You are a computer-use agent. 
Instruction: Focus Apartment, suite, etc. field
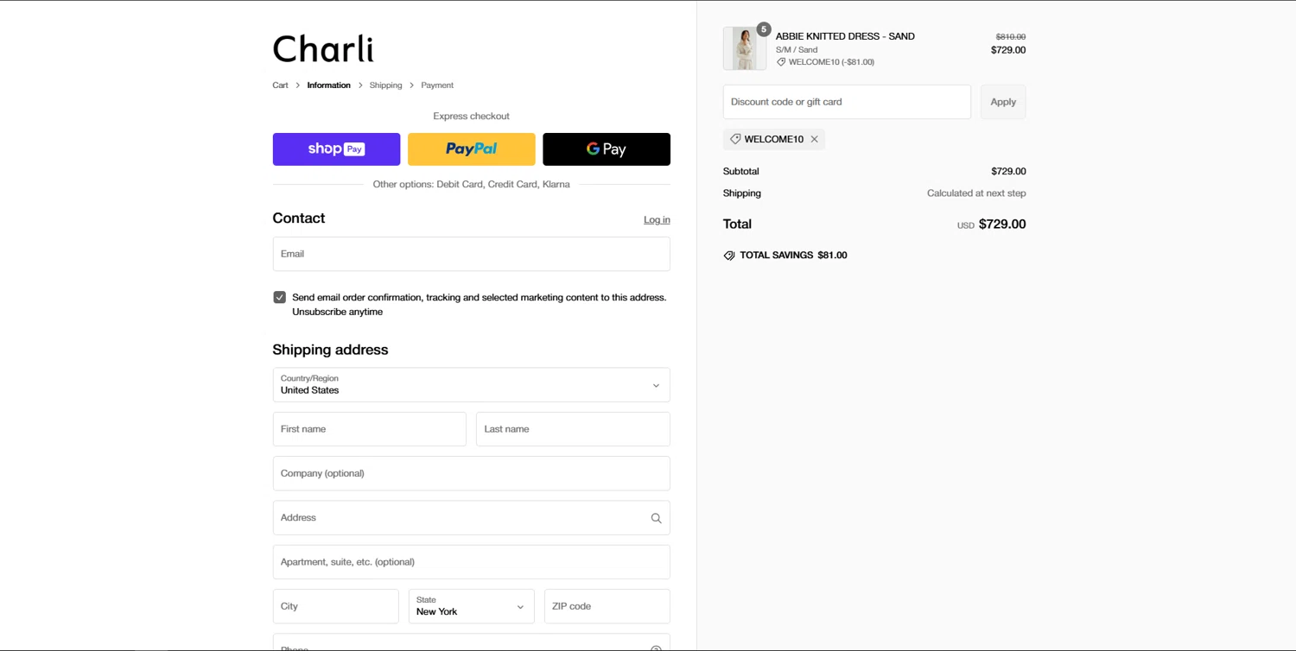pos(472,562)
